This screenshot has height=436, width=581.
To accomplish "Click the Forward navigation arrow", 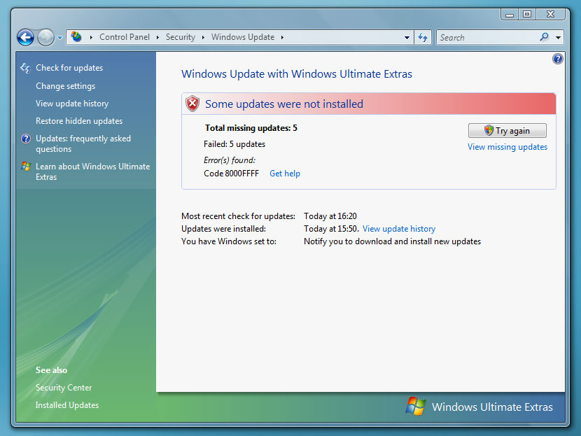I will tap(45, 37).
